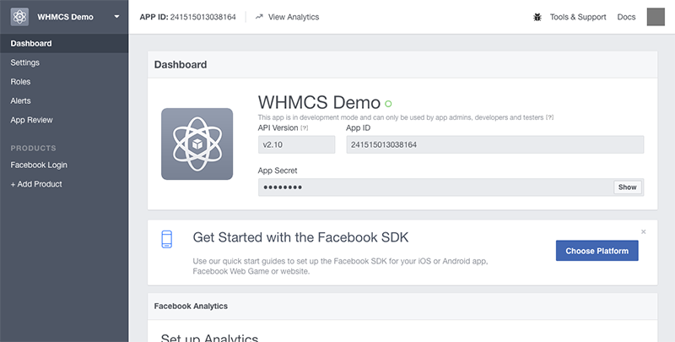Click the large atom app logo

click(x=197, y=144)
